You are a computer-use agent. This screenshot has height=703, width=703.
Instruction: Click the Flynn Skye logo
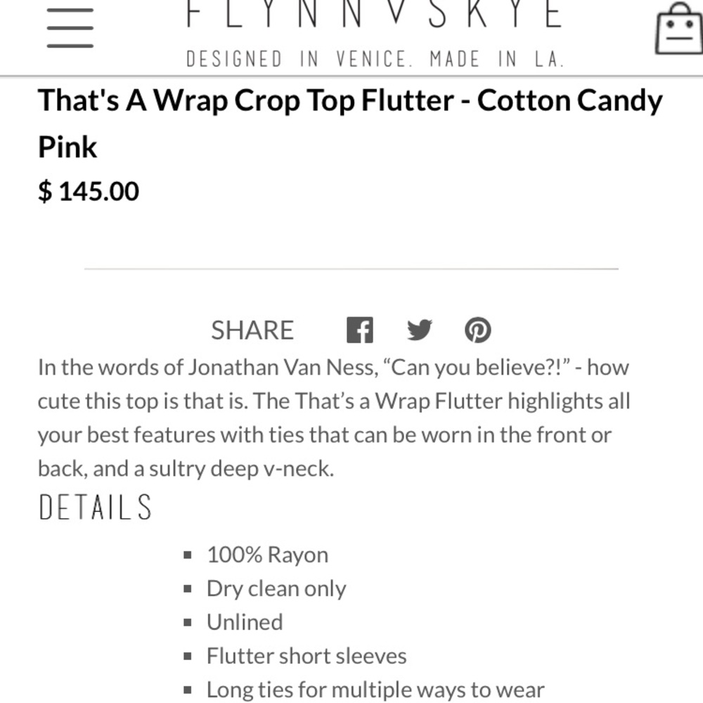[374, 14]
